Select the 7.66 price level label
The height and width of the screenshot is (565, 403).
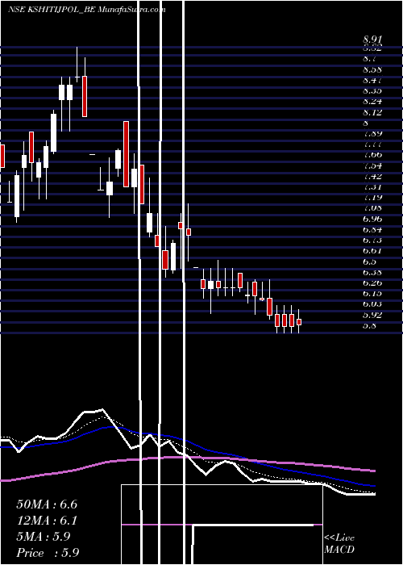pyautogui.click(x=372, y=155)
